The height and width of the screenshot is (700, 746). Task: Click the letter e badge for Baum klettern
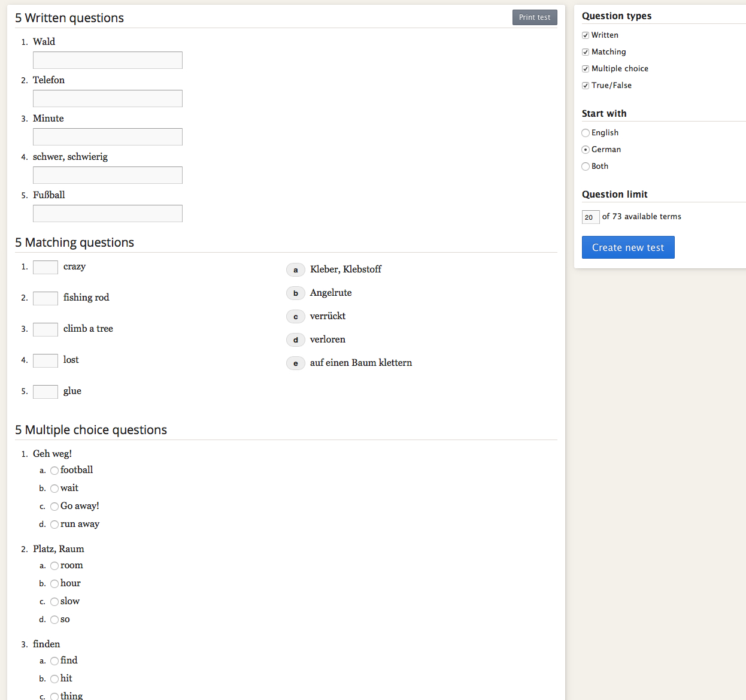(x=295, y=363)
